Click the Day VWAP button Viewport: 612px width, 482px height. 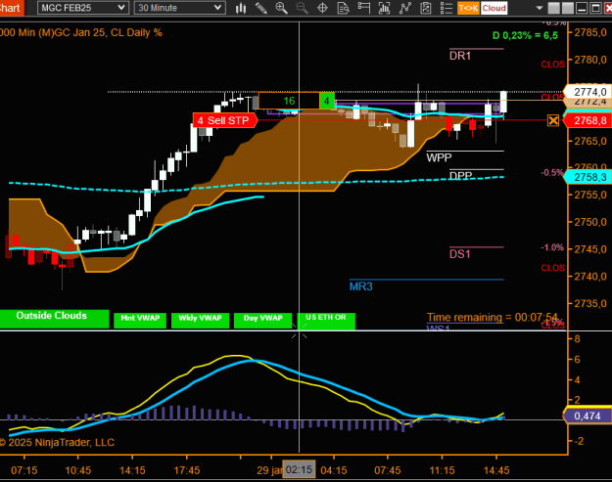click(x=262, y=320)
